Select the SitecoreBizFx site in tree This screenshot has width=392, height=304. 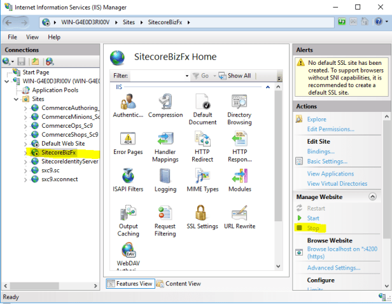coord(59,153)
